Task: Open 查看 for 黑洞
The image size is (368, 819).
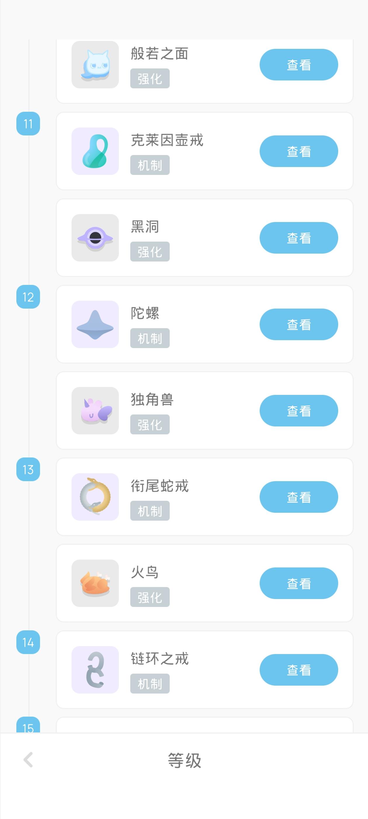Action: coord(298,238)
